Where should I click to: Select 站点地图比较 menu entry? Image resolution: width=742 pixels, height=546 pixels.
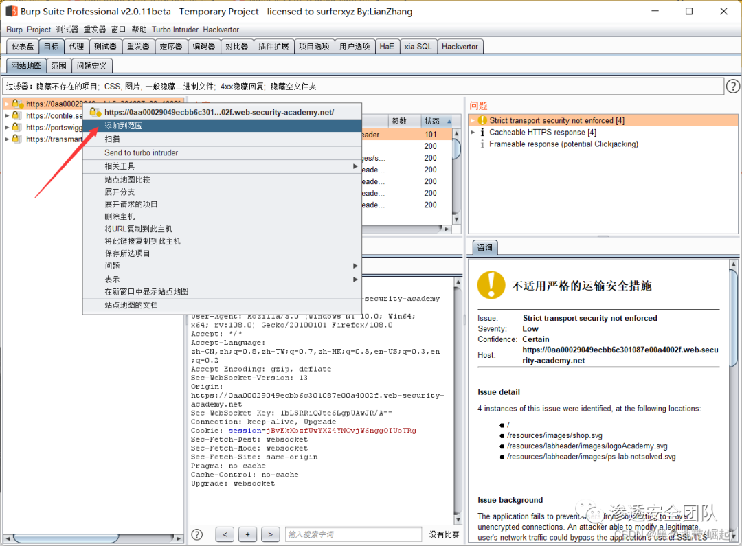[x=222, y=180]
